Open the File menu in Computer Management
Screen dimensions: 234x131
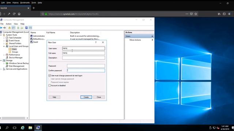[2, 24]
